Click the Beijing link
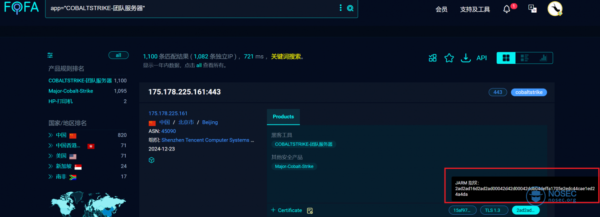The height and width of the screenshot is (217, 600). (x=210, y=122)
